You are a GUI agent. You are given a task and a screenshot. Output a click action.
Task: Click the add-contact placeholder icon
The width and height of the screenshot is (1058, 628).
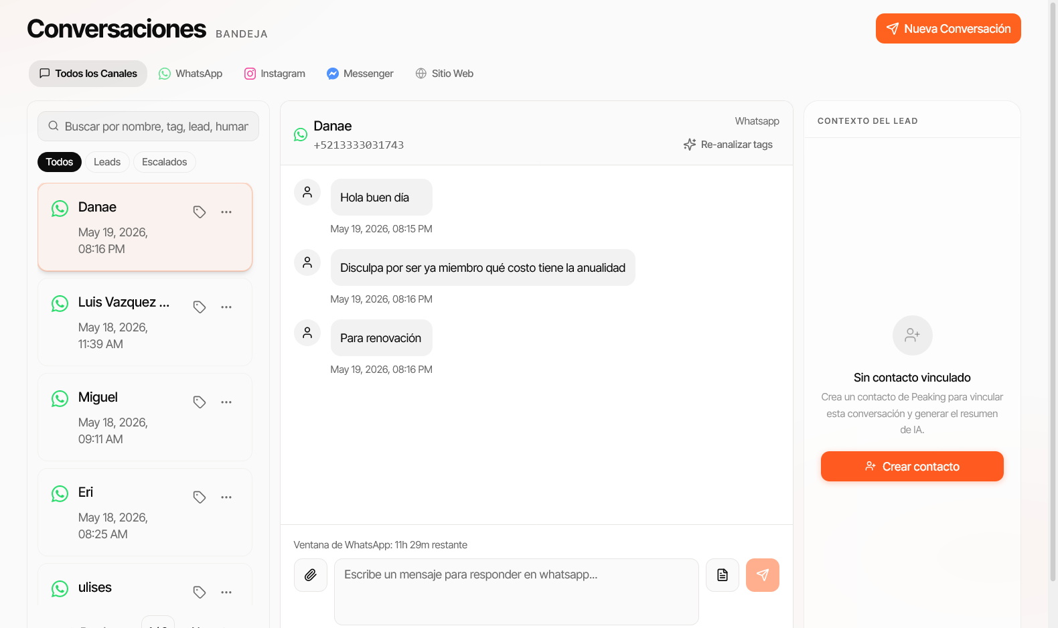pyautogui.click(x=913, y=335)
